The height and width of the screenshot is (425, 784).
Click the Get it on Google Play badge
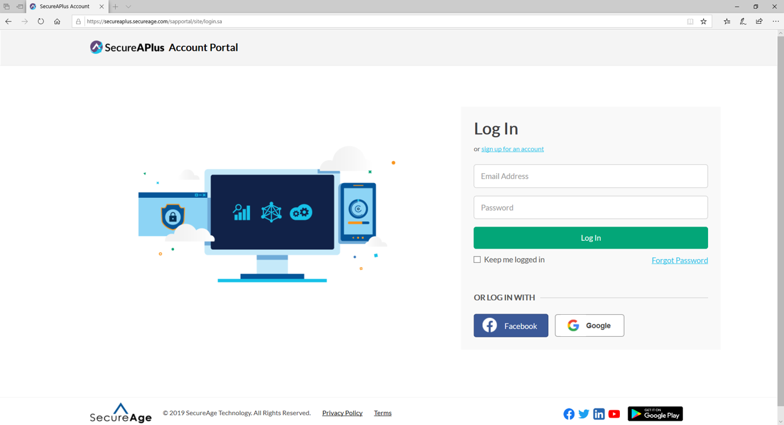coord(655,414)
